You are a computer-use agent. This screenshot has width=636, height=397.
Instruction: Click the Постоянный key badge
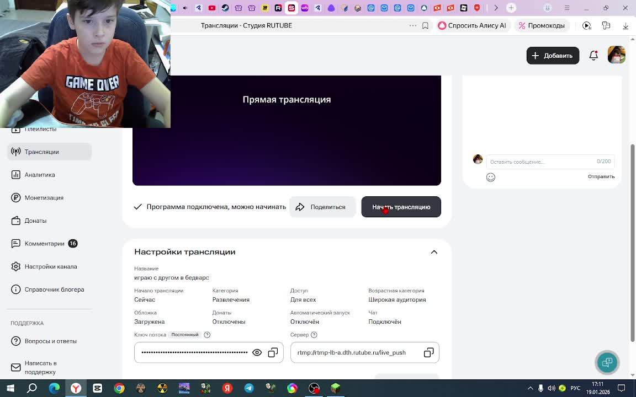[185, 335]
